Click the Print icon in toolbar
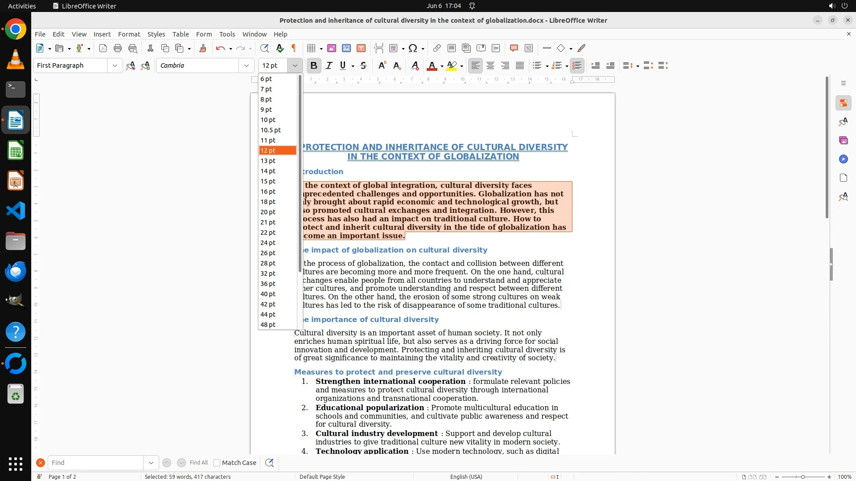Viewport: 856px width, 481px height. tap(118, 48)
